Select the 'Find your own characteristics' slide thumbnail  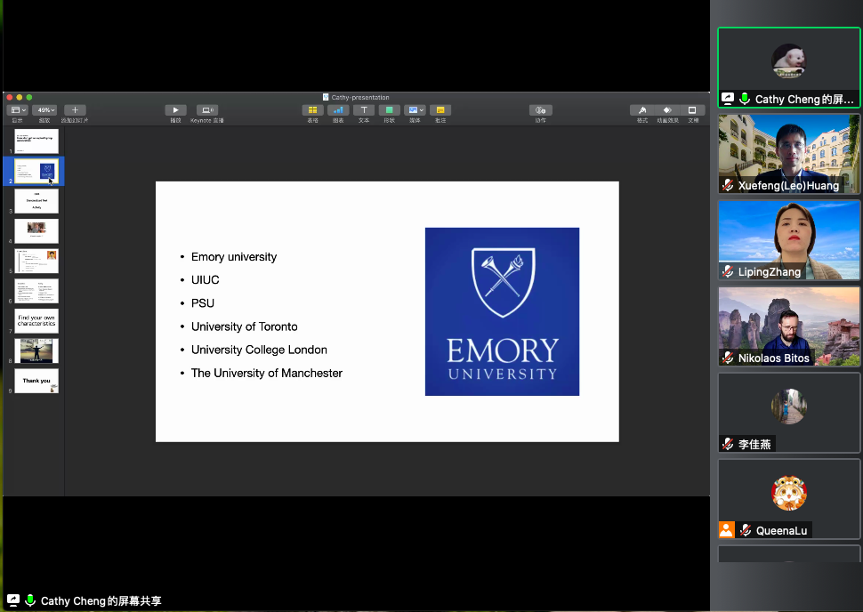pos(36,321)
